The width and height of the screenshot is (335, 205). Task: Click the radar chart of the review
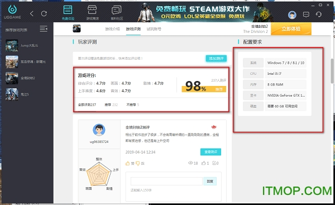coord(99,174)
